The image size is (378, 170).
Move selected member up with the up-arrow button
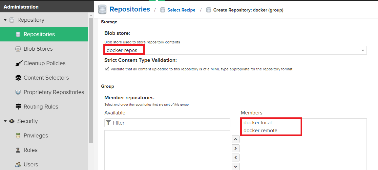pos(236,139)
